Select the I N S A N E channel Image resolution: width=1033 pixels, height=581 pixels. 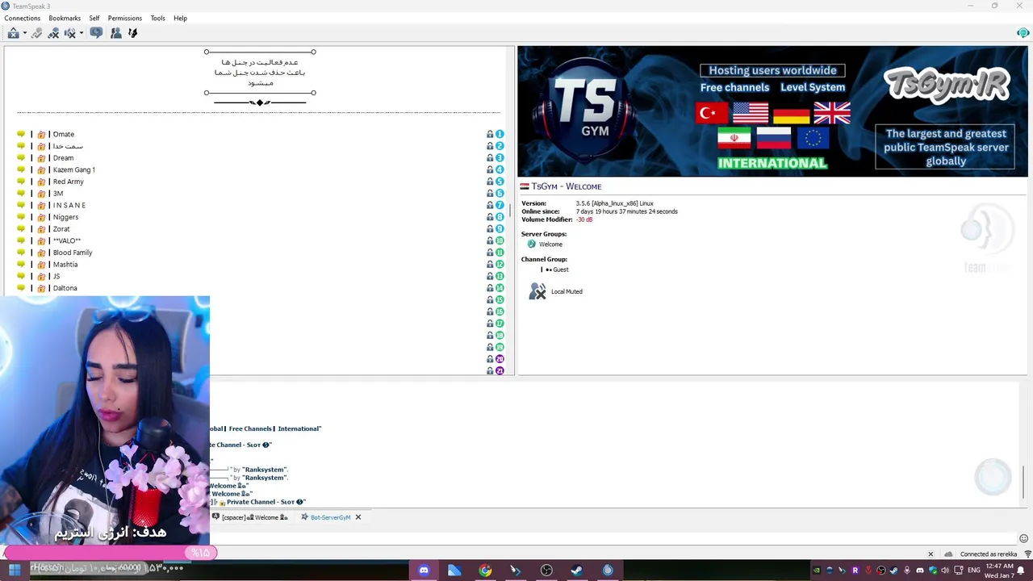pos(69,205)
